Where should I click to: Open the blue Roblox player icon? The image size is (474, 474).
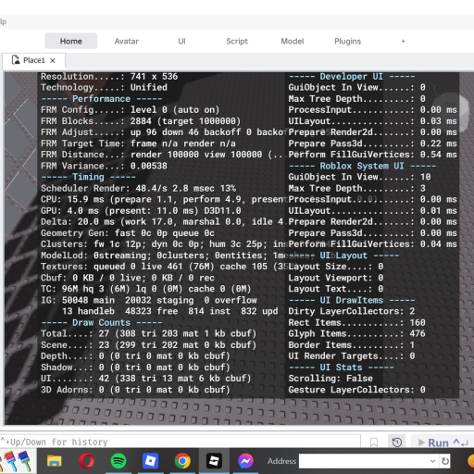[150, 461]
